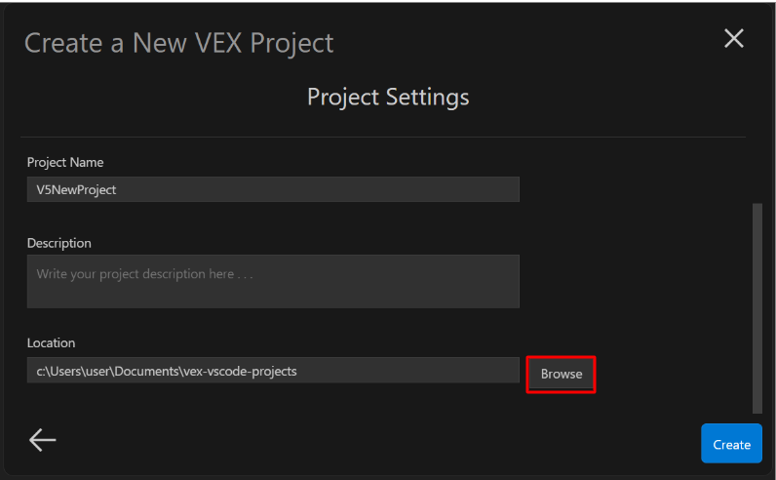Click the "Project Settings" heading
This screenshot has width=776, height=480.
(x=388, y=97)
